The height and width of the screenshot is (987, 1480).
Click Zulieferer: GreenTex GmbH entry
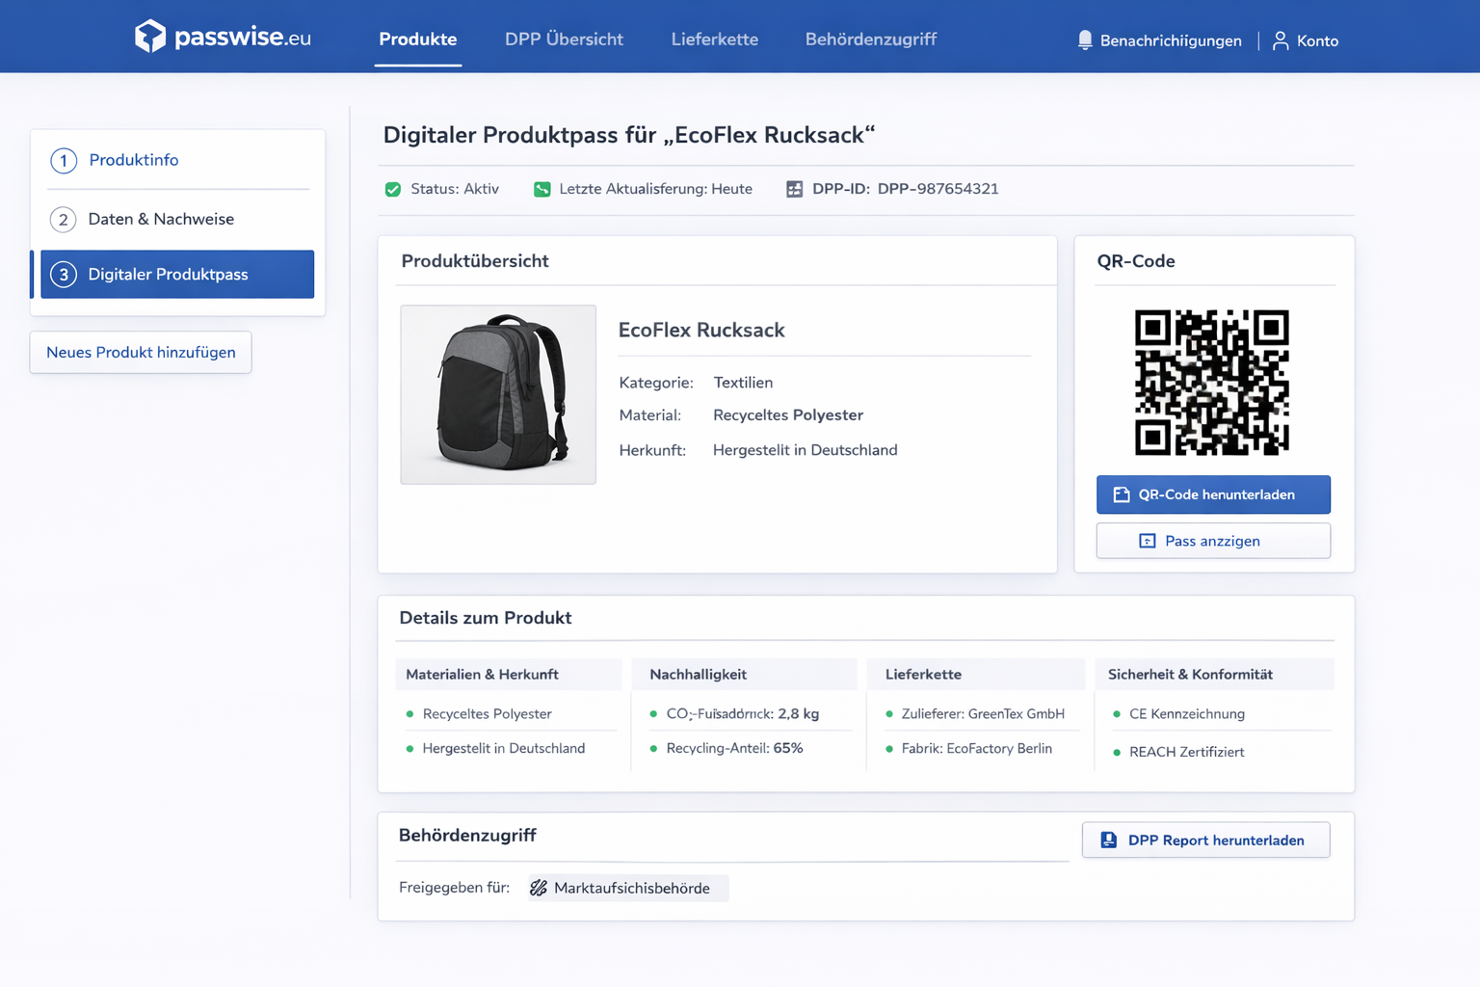983,714
